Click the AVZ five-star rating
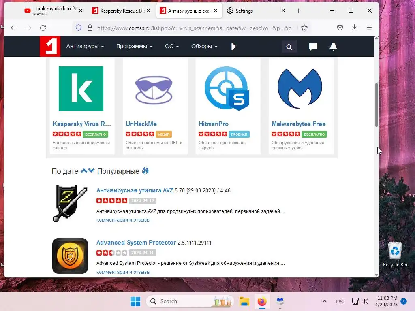This screenshot has height=311, width=415. 112,200
